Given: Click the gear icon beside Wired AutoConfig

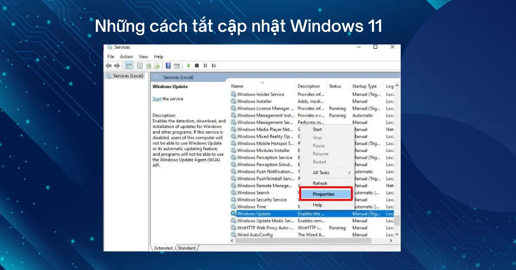Looking at the screenshot, I should click(233, 235).
